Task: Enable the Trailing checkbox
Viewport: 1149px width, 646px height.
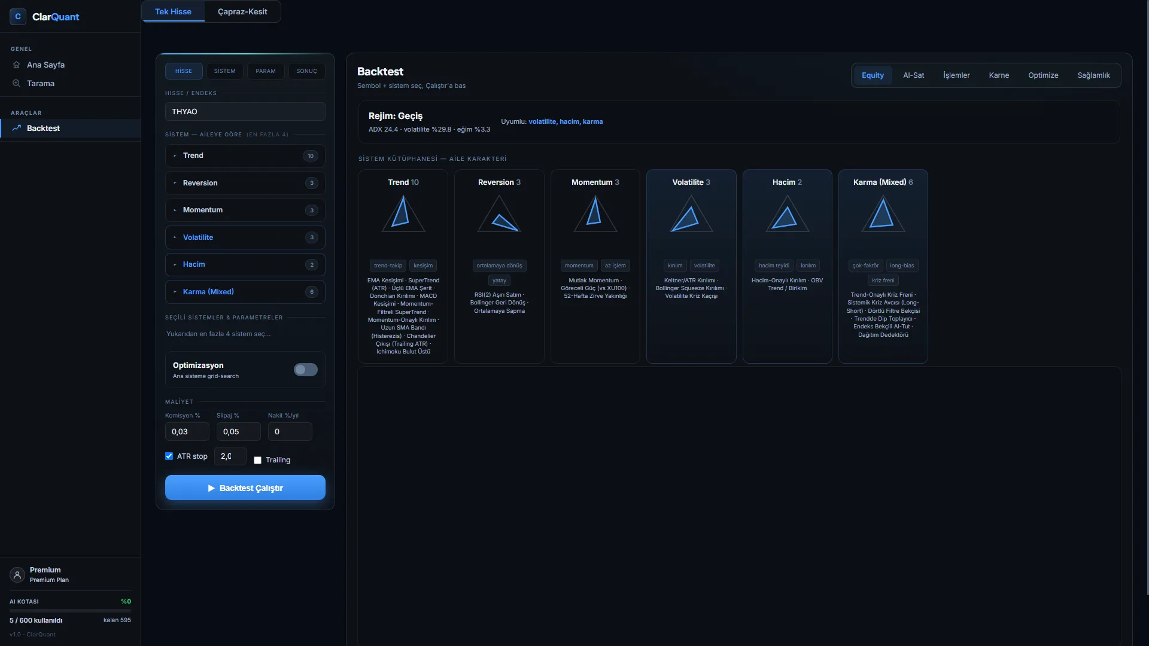Action: point(258,460)
